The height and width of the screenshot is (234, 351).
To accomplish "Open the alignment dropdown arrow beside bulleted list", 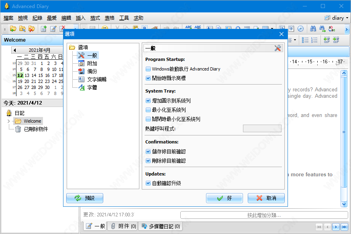I will point(295,40).
